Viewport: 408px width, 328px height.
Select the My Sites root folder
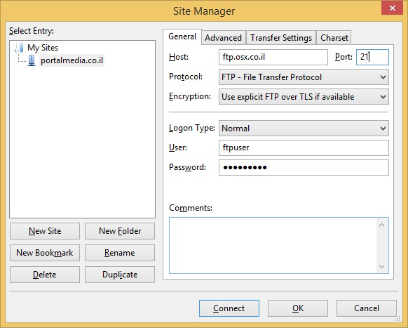tap(43, 48)
